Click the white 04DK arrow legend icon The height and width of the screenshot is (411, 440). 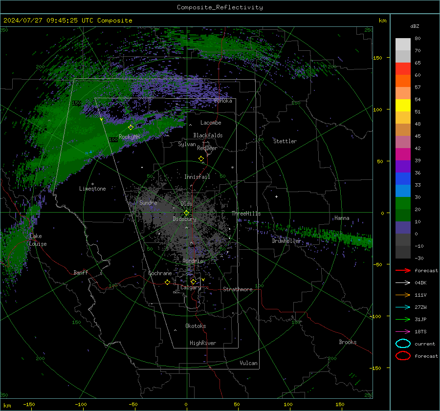[403, 283]
